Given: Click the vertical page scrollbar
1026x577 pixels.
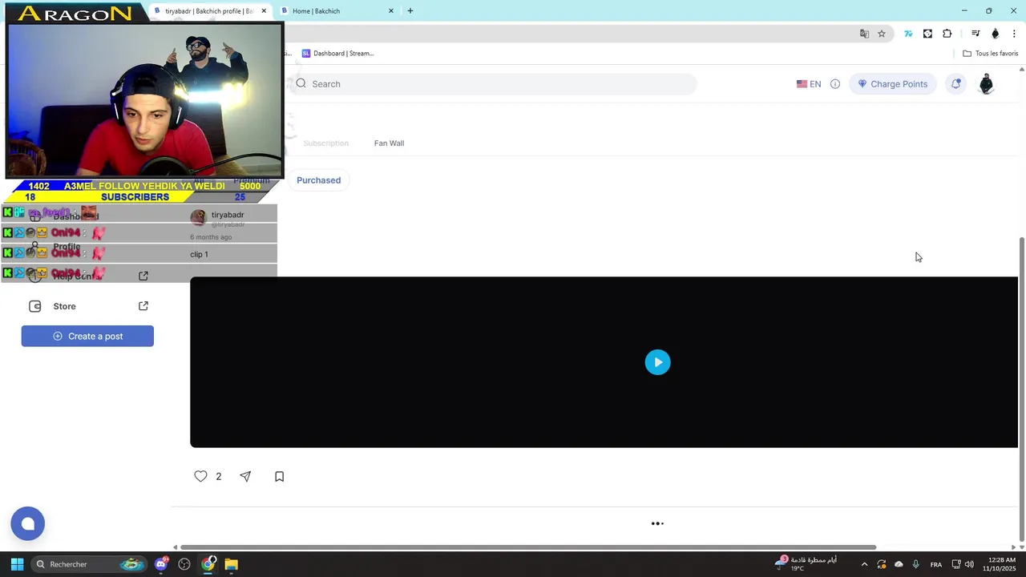Looking at the screenshot, I should click(x=1021, y=389).
